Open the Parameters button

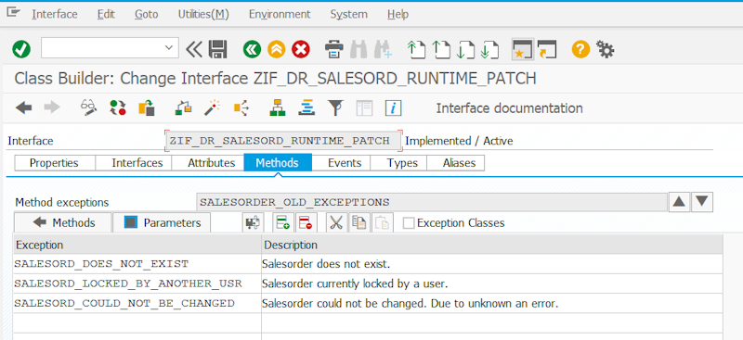pos(163,222)
